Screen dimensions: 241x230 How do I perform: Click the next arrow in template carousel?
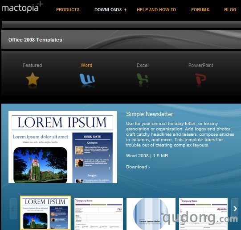click(235, 209)
